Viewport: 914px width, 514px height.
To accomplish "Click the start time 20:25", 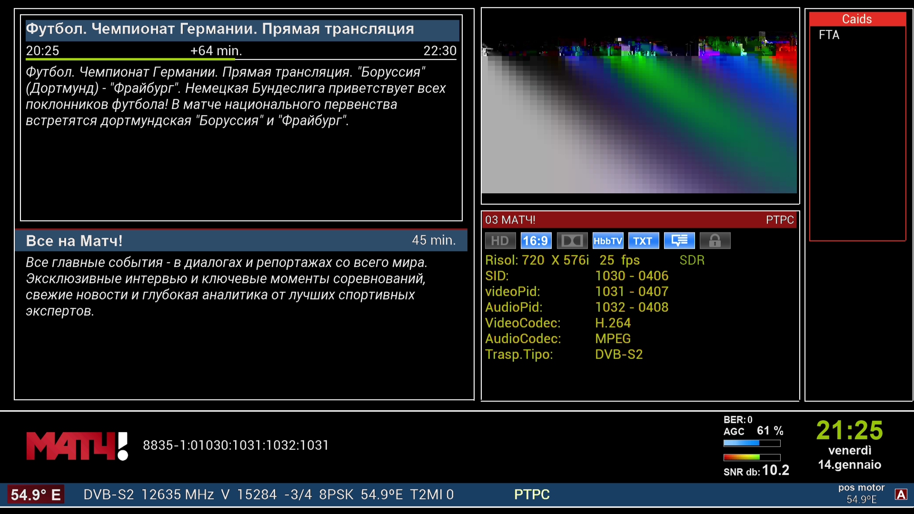I will click(x=42, y=50).
